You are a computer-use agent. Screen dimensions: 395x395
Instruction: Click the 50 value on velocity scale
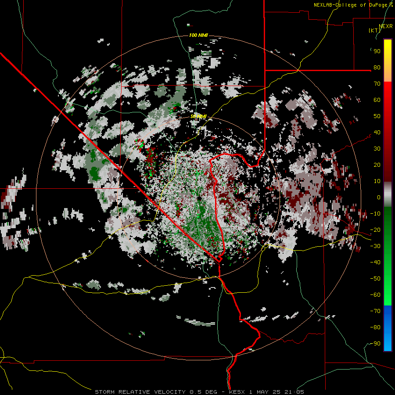[x=377, y=116]
